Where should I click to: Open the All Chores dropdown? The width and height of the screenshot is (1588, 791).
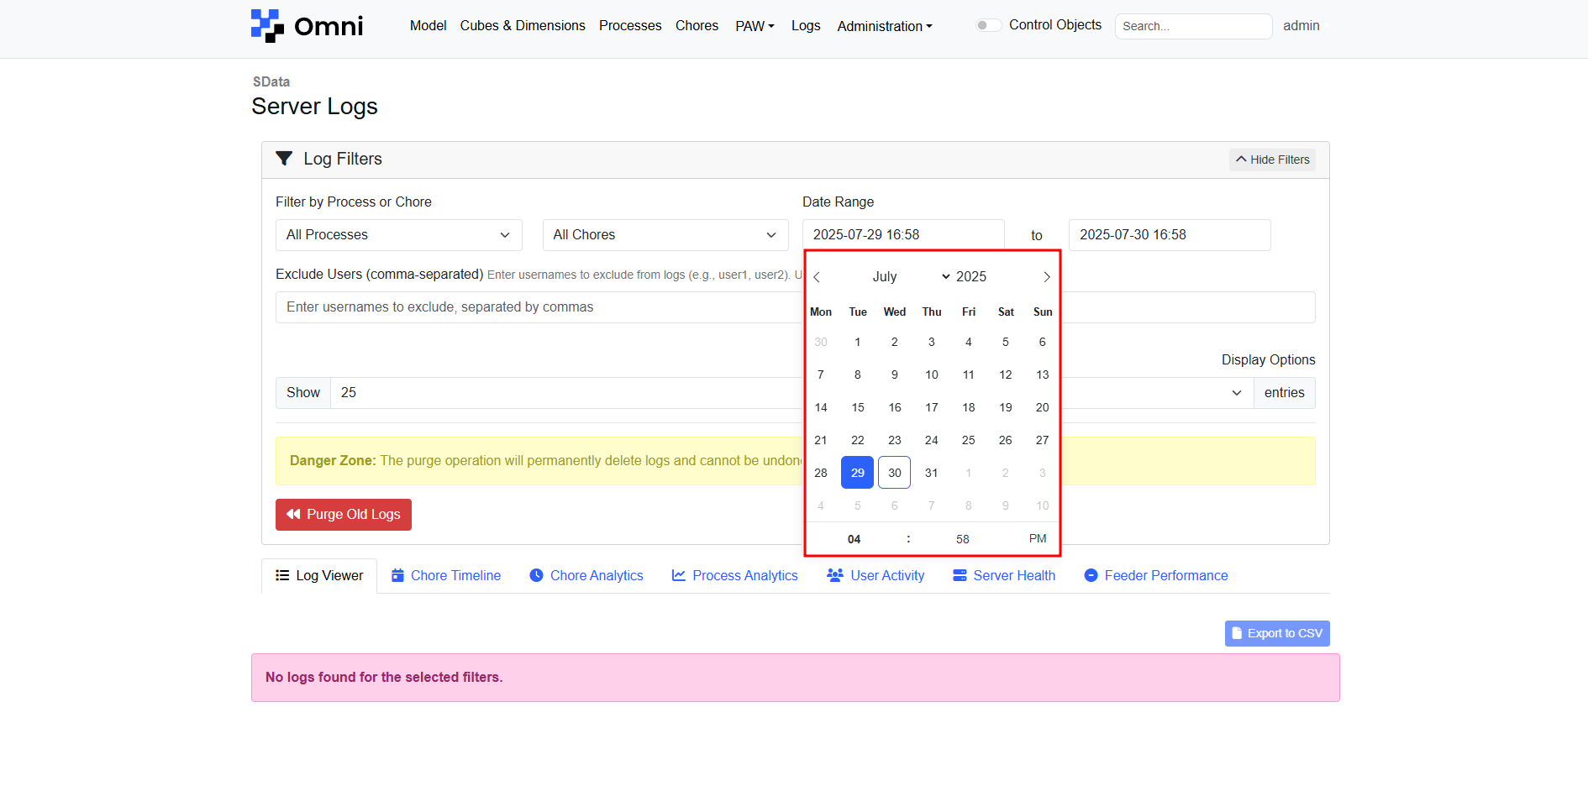665,235
